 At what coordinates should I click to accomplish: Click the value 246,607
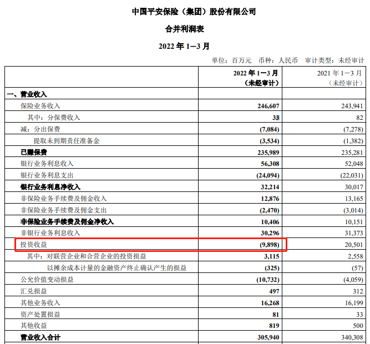tap(268, 106)
